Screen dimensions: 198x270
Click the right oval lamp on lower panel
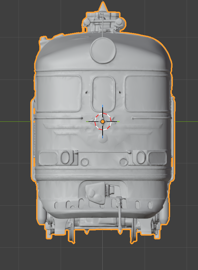pos(140,158)
